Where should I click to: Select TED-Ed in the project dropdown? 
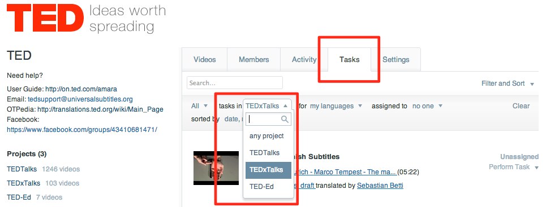tap(261, 187)
